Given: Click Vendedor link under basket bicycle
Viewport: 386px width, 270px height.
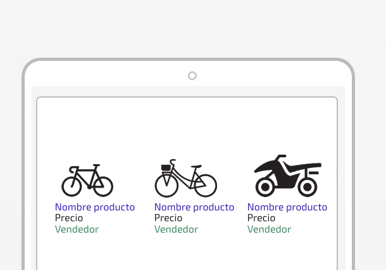Looking at the screenshot, I should [x=176, y=229].
